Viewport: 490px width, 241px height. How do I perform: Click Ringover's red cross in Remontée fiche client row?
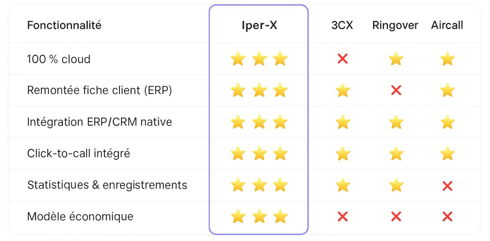[x=396, y=90]
